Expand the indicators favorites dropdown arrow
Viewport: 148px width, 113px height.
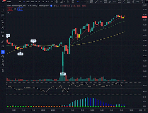point(65,1)
